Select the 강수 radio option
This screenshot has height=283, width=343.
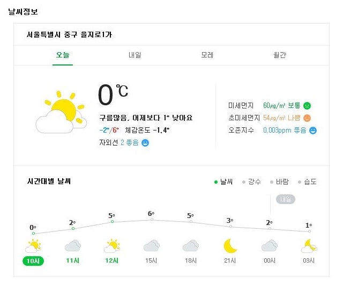point(251,182)
